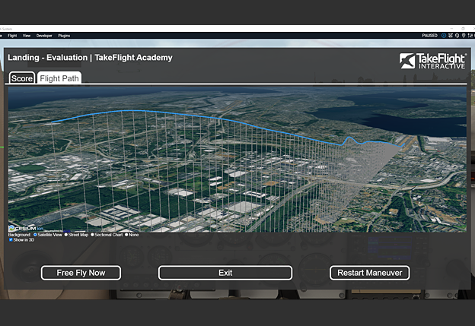Click the PAUSED status indicator
This screenshot has height=326, width=475.
coord(430,36)
